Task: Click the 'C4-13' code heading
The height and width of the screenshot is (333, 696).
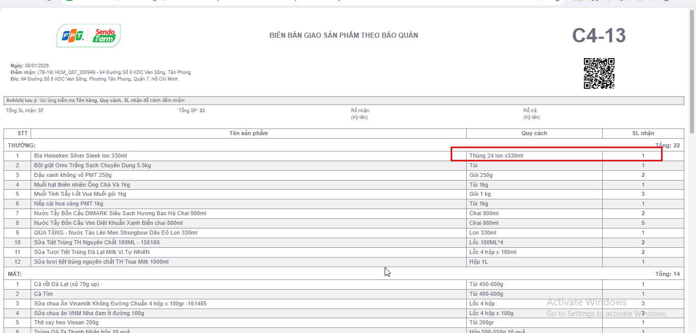Action: [x=599, y=35]
